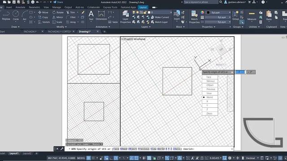Open gustavo.ubriaco account menu

point(235,2)
